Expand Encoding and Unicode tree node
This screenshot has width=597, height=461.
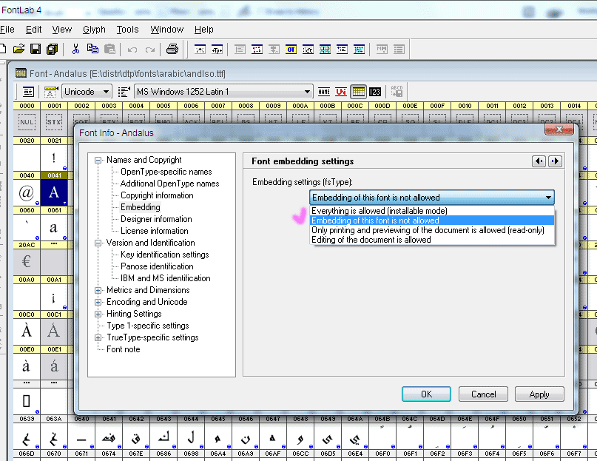(x=98, y=302)
